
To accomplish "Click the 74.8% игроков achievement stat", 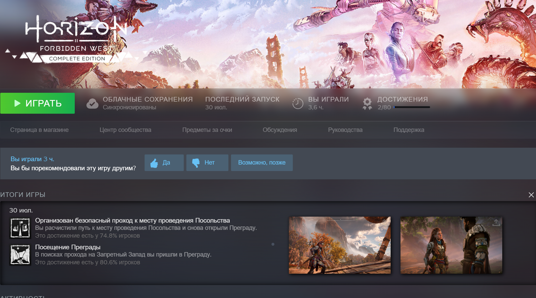I will 87,236.
